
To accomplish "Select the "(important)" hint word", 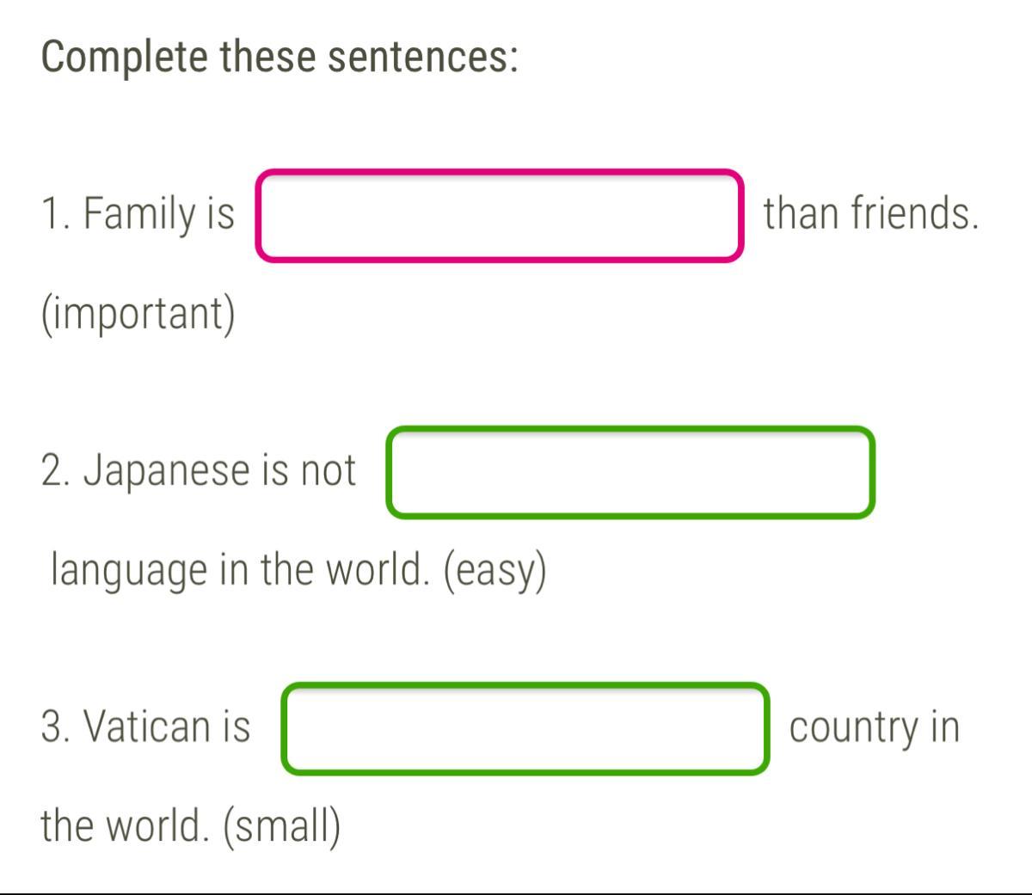I will coord(138,313).
